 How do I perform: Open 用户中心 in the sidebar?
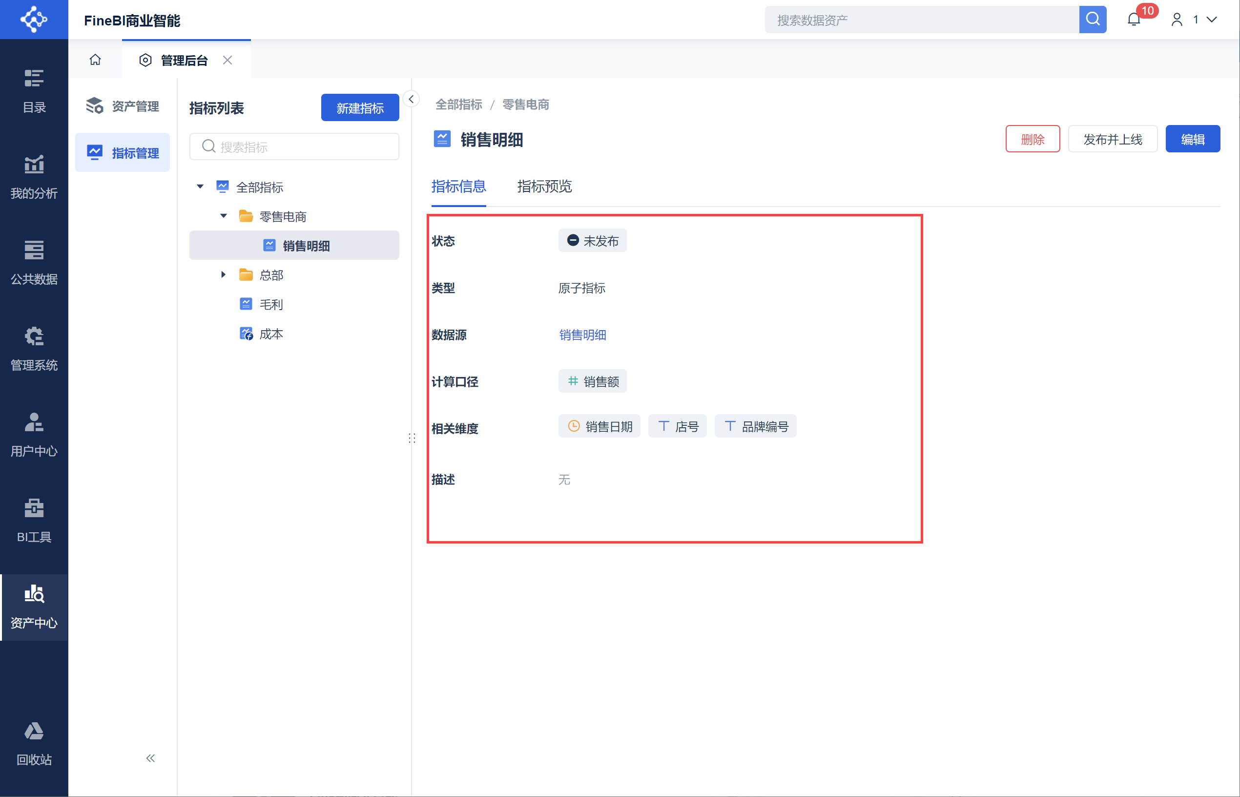tap(34, 435)
